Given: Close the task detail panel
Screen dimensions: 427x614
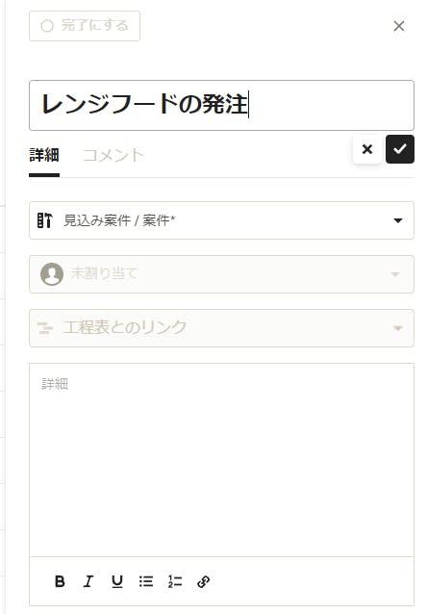Looking at the screenshot, I should coord(399,26).
